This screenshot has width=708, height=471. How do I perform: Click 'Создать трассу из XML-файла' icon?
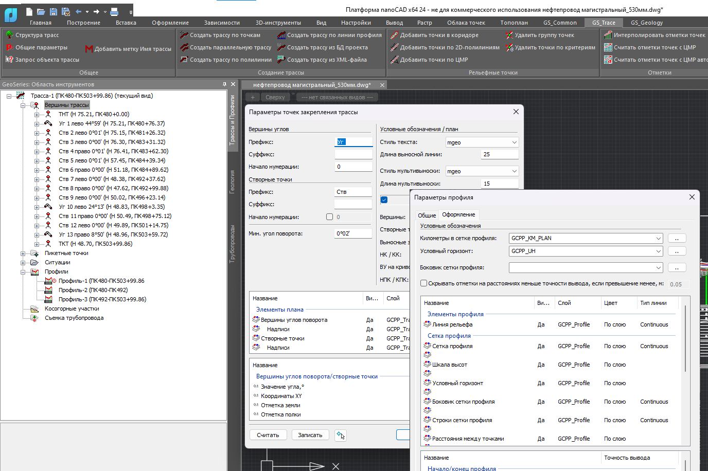pos(281,60)
